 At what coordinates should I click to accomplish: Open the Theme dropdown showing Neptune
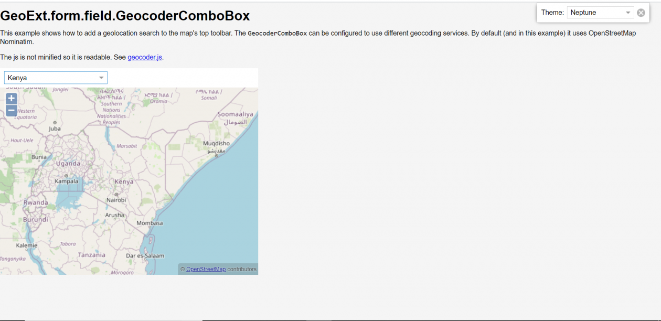coord(627,12)
